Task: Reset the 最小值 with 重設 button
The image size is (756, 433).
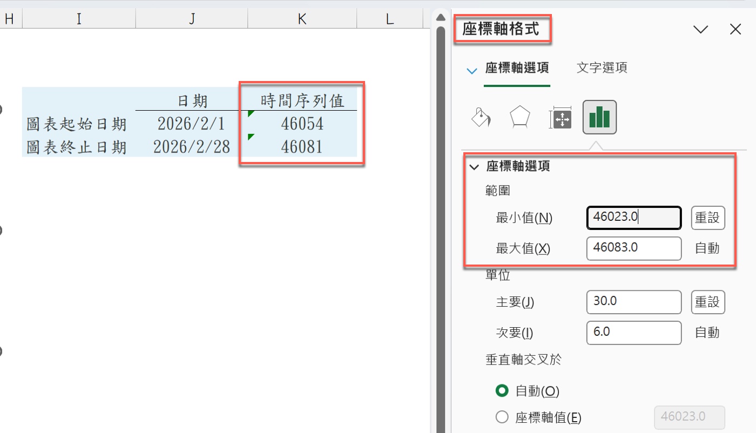Action: (x=707, y=218)
